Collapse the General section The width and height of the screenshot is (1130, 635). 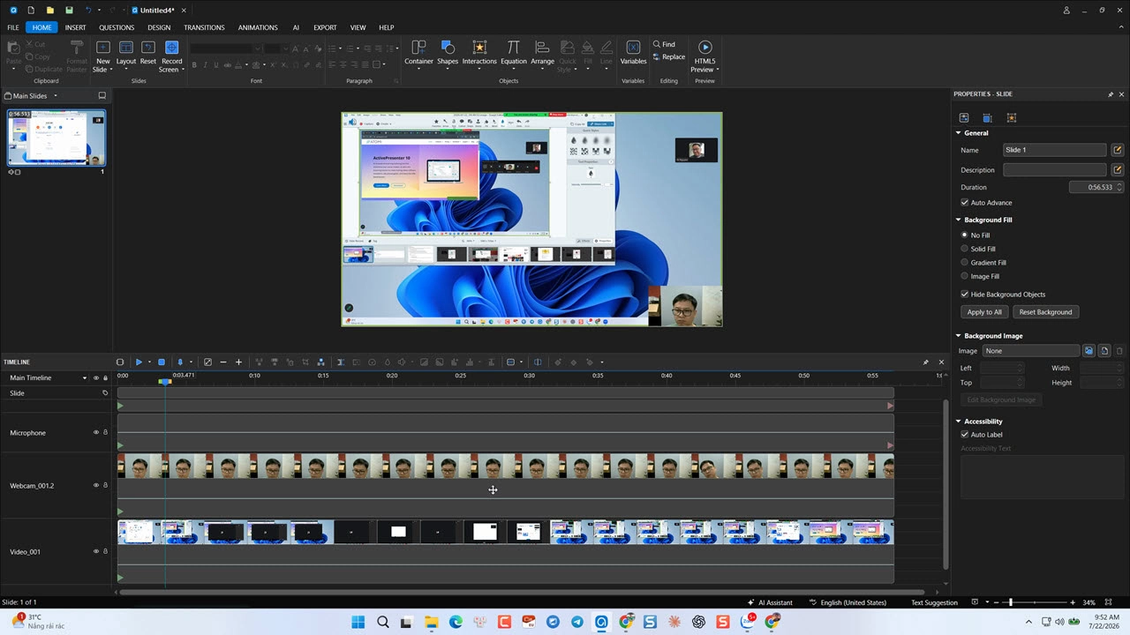click(x=959, y=133)
